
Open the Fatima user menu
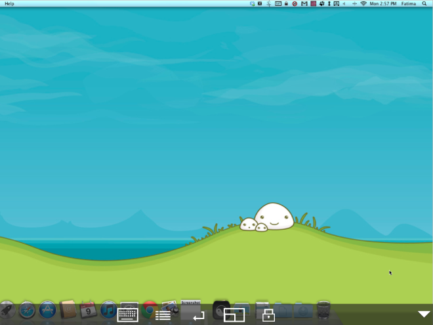coord(409,3)
